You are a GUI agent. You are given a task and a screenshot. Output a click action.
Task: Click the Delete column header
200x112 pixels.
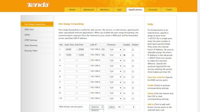[135, 45]
